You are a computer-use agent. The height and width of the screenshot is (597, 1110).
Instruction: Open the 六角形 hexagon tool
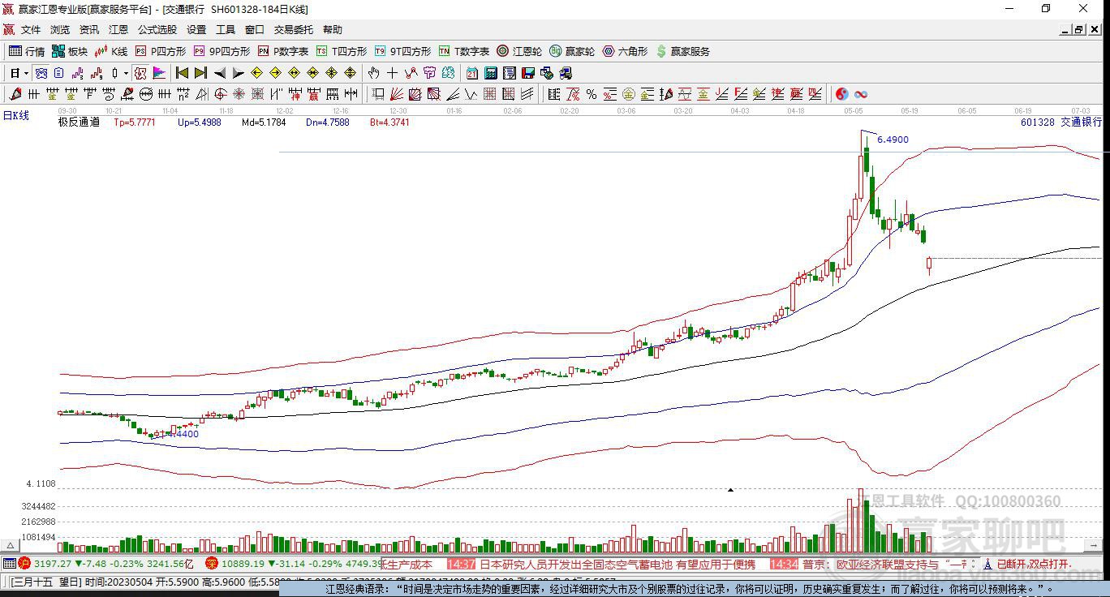click(x=625, y=51)
